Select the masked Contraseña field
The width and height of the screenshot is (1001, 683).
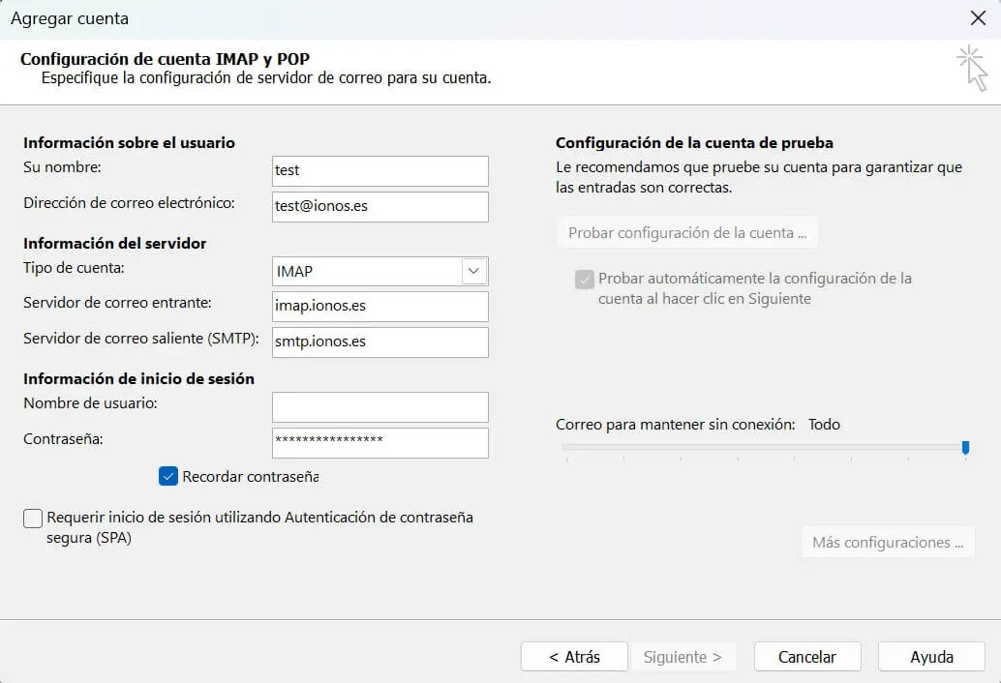click(x=379, y=442)
